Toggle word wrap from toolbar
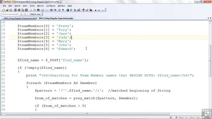Viewport: 212px width, 119px height. click(59, 10)
